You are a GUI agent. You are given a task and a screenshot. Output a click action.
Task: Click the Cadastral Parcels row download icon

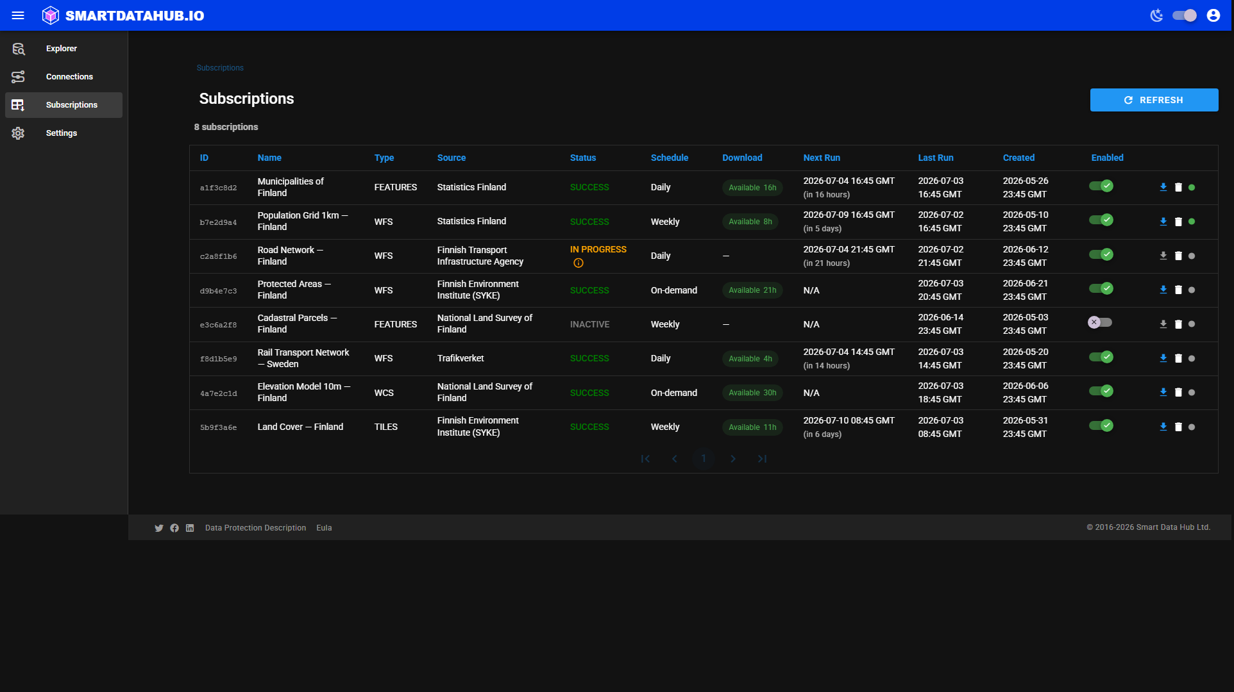(x=1163, y=324)
